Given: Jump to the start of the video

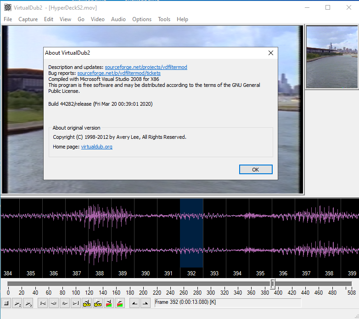Looking at the screenshot, I should click(42, 303).
